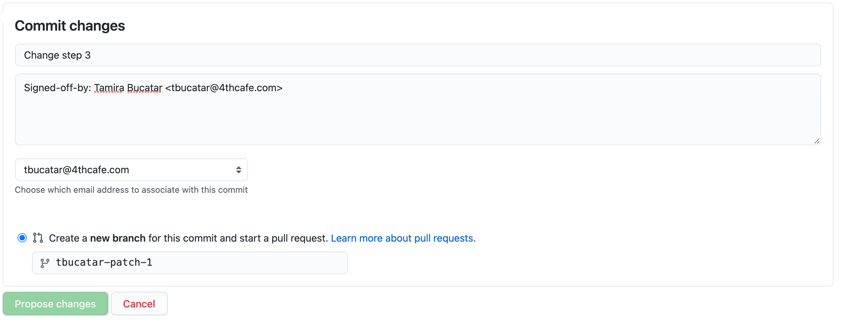Click the misspelled word 'Tamira' in the description

pyautogui.click(x=109, y=88)
